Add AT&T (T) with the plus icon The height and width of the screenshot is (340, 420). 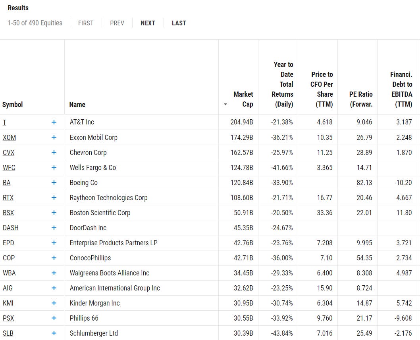coord(54,122)
